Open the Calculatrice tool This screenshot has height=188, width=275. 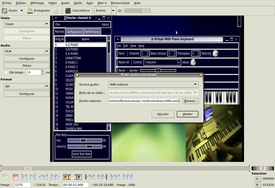[78, 10]
